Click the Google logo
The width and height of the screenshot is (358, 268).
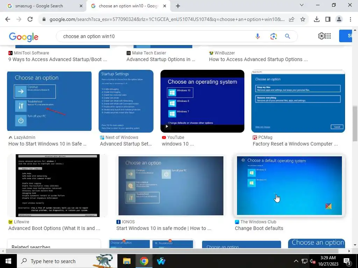(x=23, y=37)
